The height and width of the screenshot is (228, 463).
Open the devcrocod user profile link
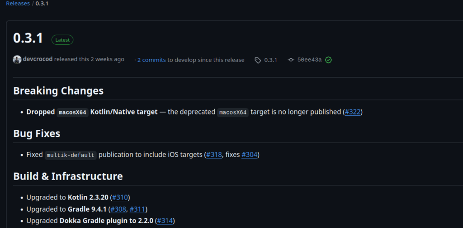(x=38, y=59)
